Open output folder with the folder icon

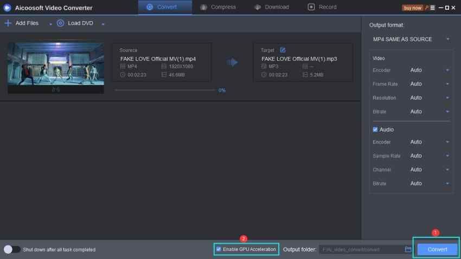click(x=408, y=249)
